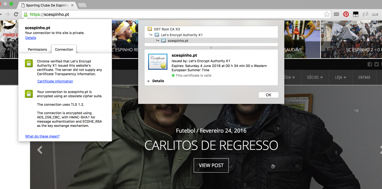The width and height of the screenshot is (382, 189).
Task: Expand certificate Details disclosure triangle
Action: 149,81
